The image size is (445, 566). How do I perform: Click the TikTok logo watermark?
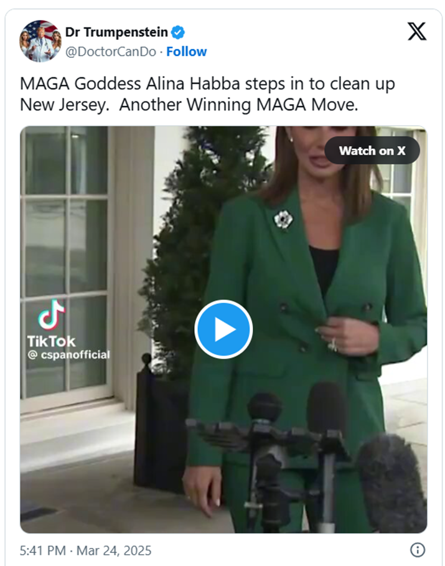click(x=52, y=314)
